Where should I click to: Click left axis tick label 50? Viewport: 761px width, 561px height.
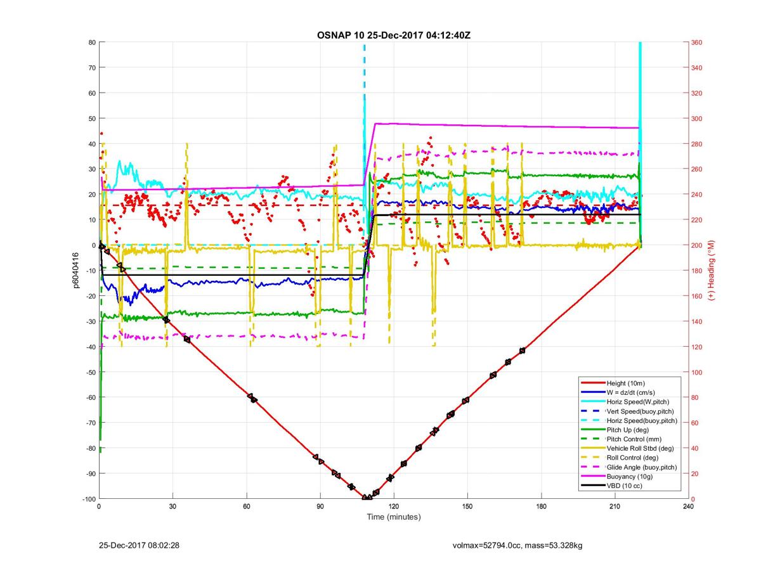click(x=91, y=119)
